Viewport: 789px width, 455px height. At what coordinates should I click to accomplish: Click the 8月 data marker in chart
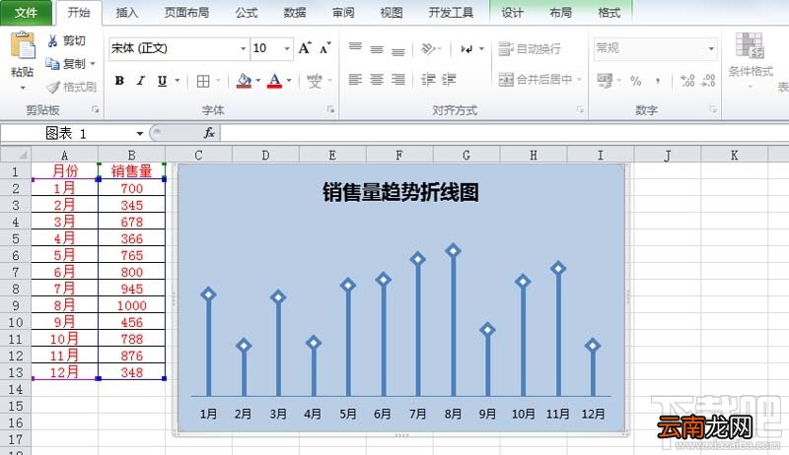pyautogui.click(x=454, y=250)
